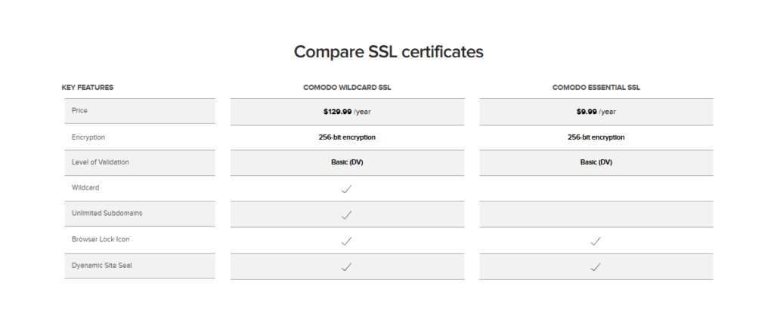Click the Unlimited Subdomains row label
The width and height of the screenshot is (774, 320).
tap(107, 213)
